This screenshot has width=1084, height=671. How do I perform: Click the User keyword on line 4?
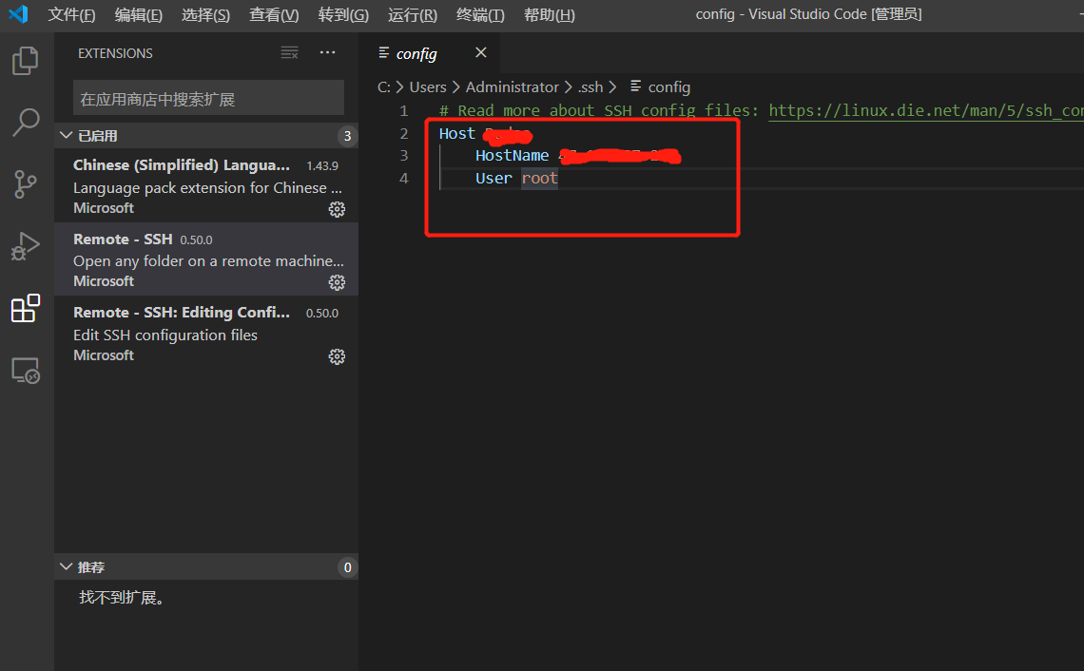pyautogui.click(x=494, y=179)
